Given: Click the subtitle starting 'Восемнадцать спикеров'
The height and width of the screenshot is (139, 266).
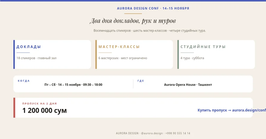Looking at the screenshot, I should pos(150,30).
